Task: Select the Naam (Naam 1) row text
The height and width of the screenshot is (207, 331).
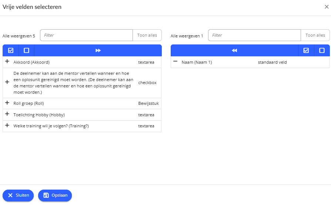Action: tap(197, 62)
